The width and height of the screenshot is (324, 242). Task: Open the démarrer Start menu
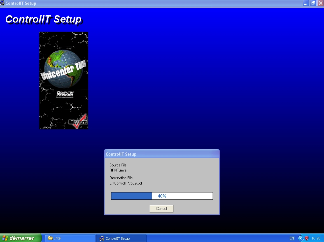(x=21, y=238)
